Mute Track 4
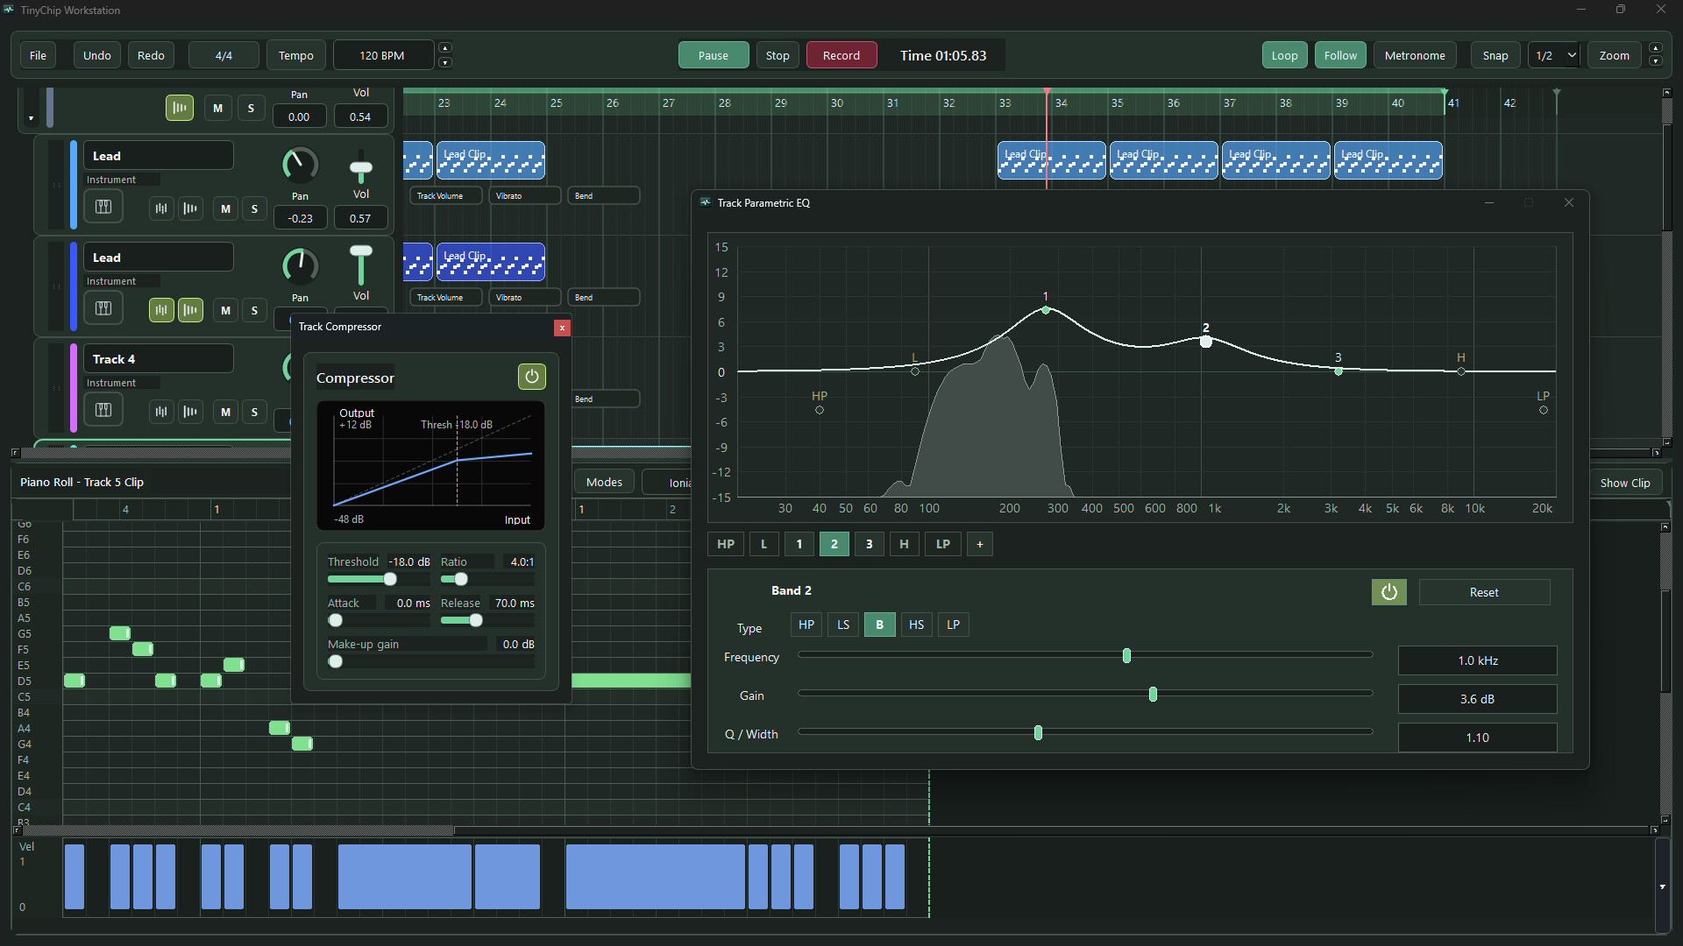1683x946 pixels. pyautogui.click(x=225, y=412)
